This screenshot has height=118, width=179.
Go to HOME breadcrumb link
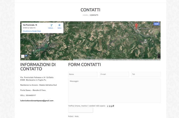tap(85, 15)
